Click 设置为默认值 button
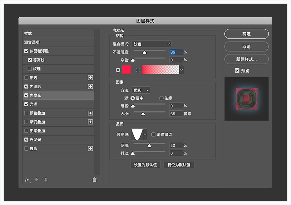 tap(145, 165)
